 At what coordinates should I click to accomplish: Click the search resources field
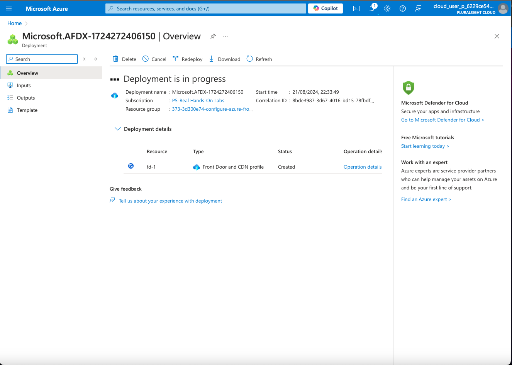point(206,8)
